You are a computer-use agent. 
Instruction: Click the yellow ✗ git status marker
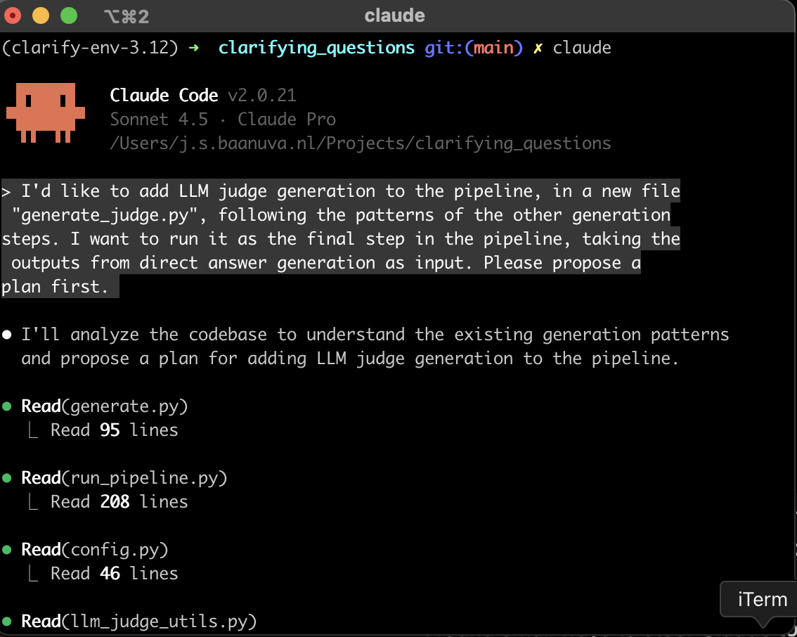(x=538, y=48)
